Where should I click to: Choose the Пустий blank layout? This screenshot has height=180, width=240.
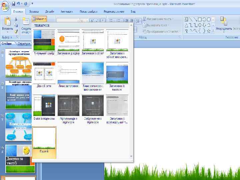click(44, 142)
